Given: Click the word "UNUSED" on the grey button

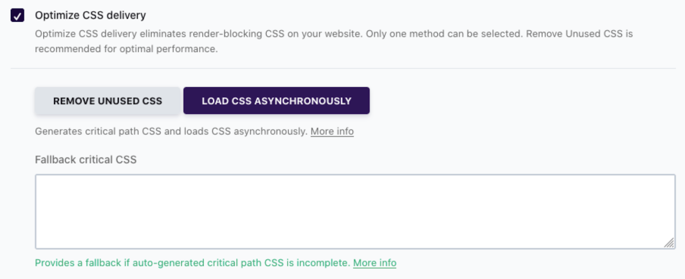Looking at the screenshot, I should pyautogui.click(x=117, y=101).
